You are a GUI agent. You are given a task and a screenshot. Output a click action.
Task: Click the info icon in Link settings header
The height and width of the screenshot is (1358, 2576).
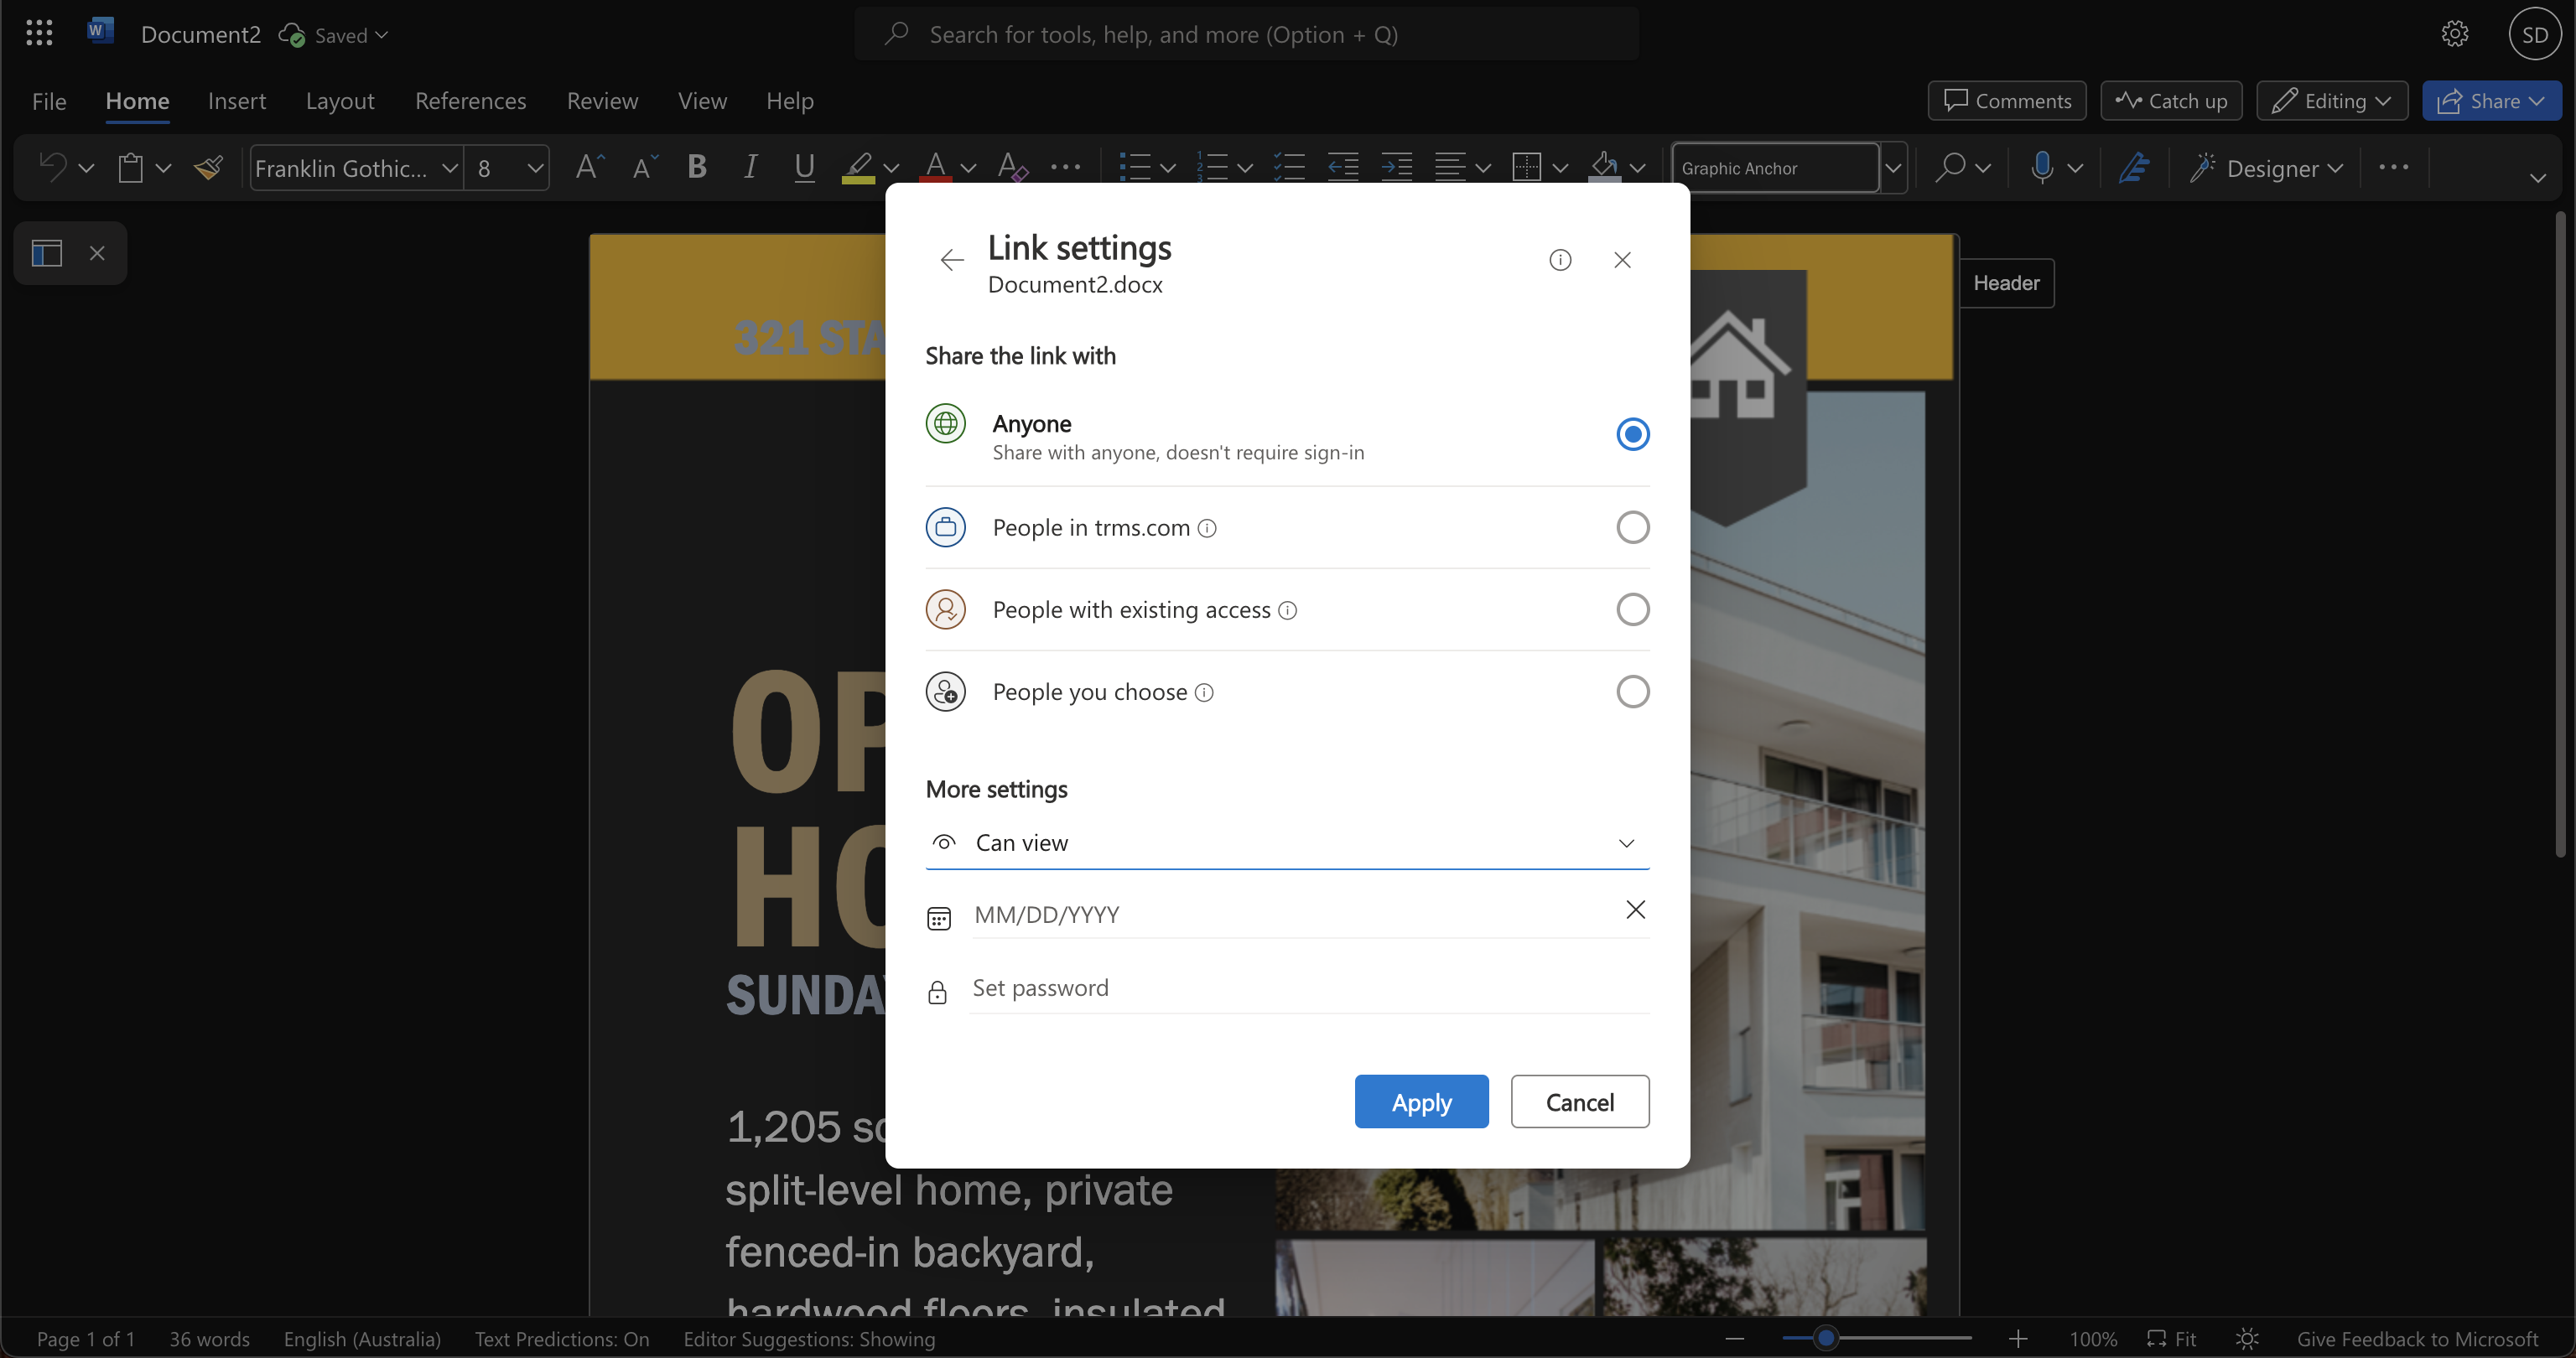coord(1560,260)
